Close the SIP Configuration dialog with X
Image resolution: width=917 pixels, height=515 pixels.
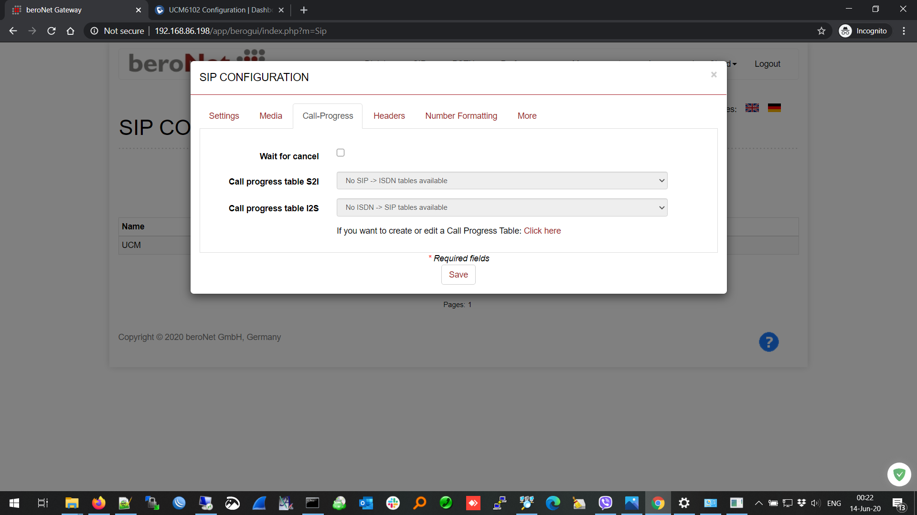(714, 74)
